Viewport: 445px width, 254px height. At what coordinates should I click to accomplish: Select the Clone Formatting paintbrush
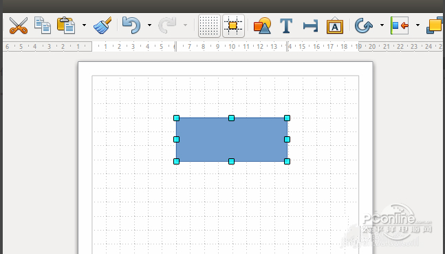coord(102,25)
